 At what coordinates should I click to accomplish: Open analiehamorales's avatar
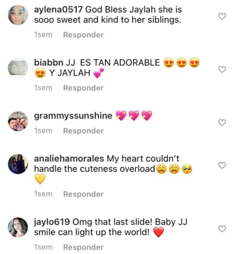(x=18, y=164)
